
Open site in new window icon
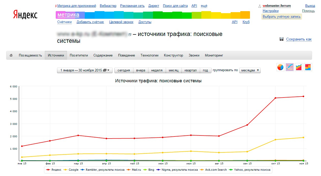coord(130,35)
